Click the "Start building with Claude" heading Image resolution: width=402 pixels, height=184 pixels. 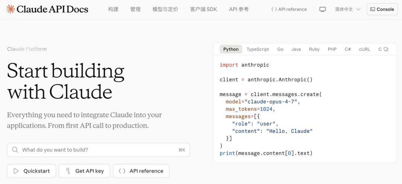(x=66, y=80)
